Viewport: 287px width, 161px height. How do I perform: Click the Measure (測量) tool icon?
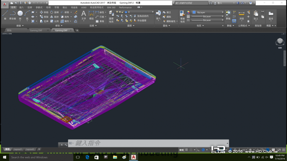[x=241, y=14]
